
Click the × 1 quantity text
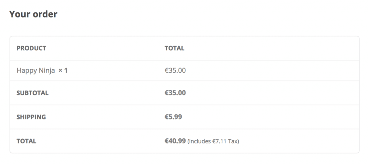tap(63, 70)
